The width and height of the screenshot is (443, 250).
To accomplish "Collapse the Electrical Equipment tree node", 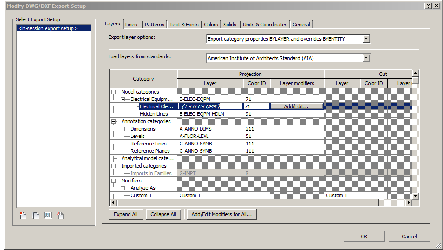I will pyautogui.click(x=123, y=99).
